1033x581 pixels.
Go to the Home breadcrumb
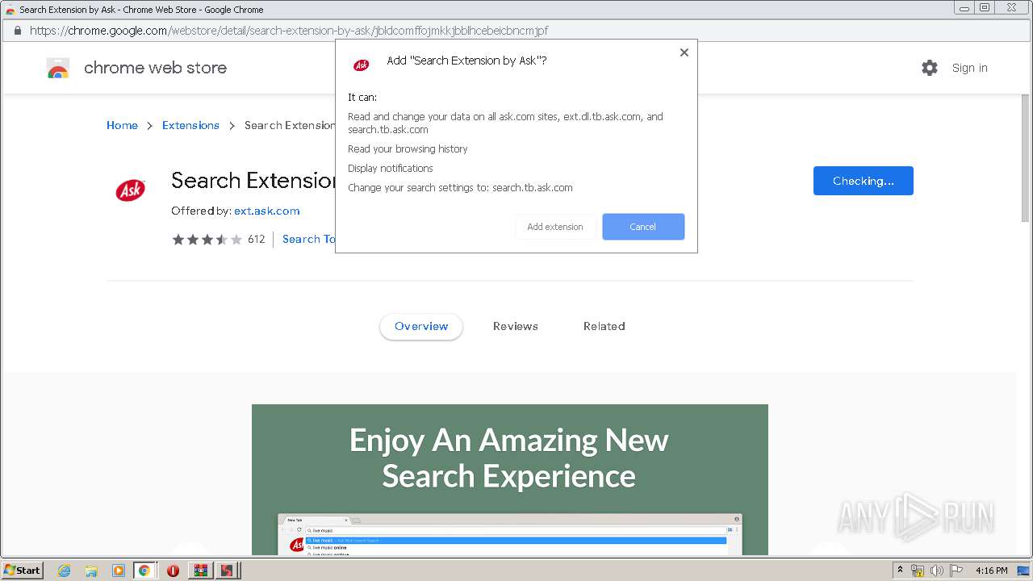122,125
